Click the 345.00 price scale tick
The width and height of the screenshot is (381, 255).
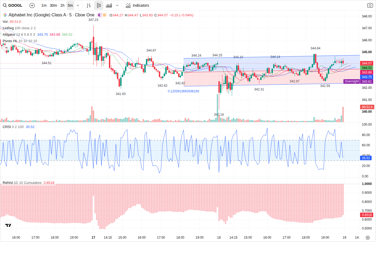[x=367, y=52]
